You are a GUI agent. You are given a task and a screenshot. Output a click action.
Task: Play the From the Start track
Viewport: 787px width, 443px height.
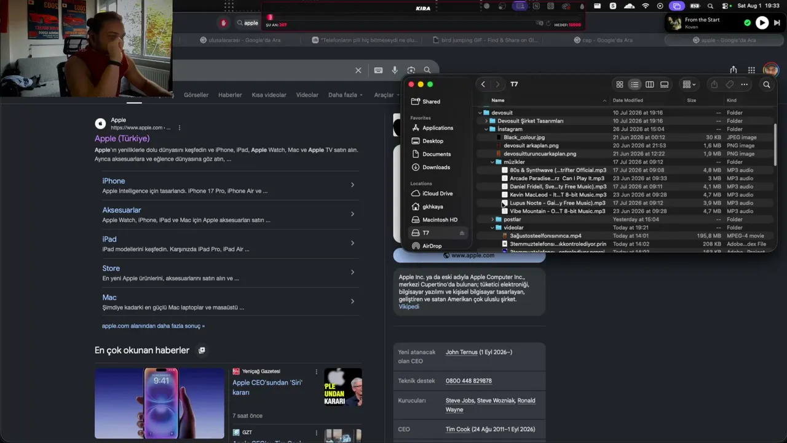[762, 23]
